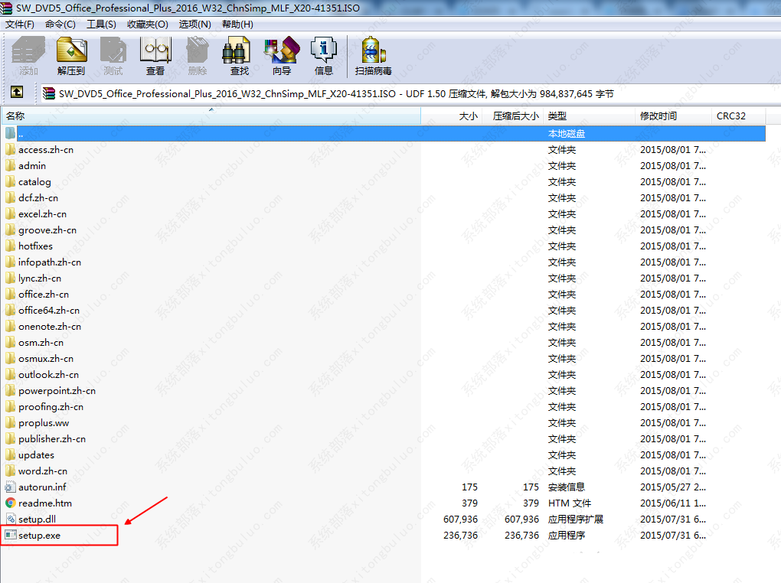Click the 607,936 size of setup.dll
This screenshot has width=781, height=583.
pos(460,519)
